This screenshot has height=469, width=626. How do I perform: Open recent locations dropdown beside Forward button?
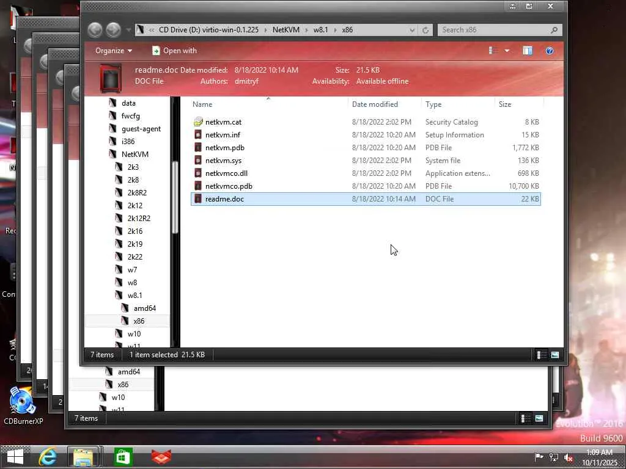128,30
